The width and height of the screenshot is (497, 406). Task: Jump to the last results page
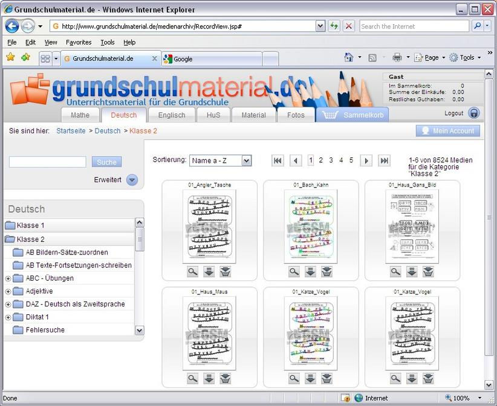tap(384, 160)
